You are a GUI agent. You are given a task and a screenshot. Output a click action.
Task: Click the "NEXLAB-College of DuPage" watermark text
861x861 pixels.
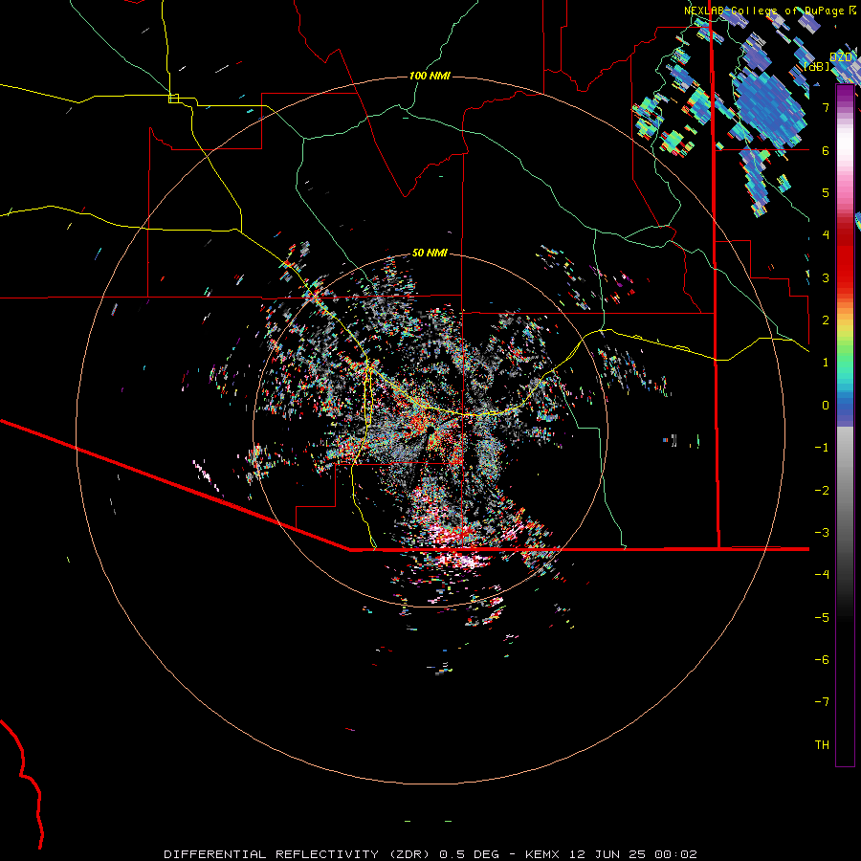click(763, 11)
